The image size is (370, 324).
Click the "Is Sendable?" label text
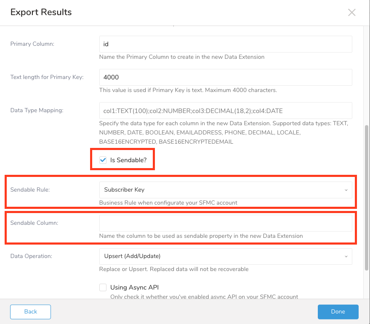pyautogui.click(x=128, y=160)
